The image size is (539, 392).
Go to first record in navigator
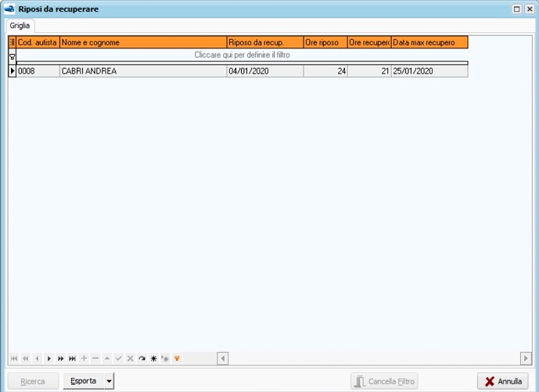(x=14, y=358)
